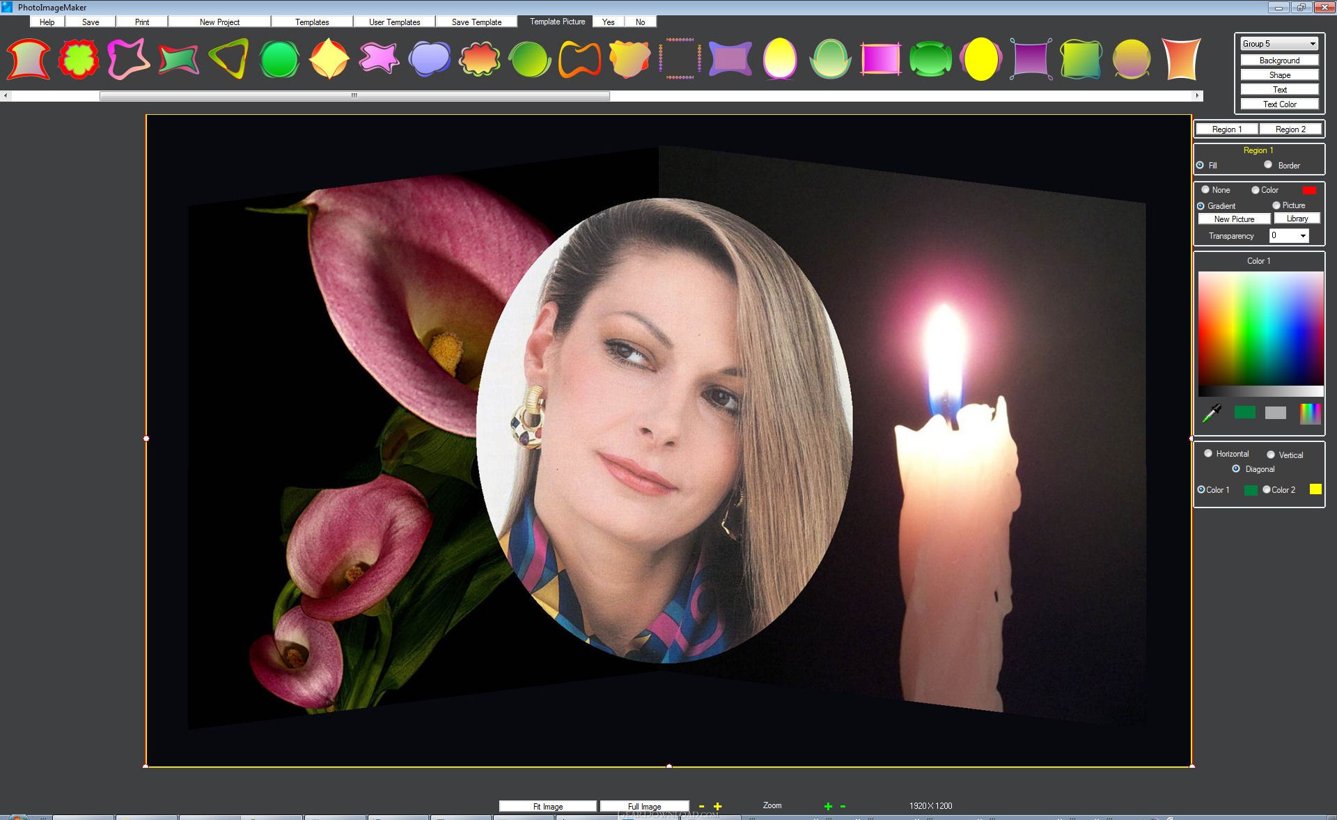Pick the red-bordered green flower shape
This screenshot has height=820, width=1337.
[x=79, y=59]
